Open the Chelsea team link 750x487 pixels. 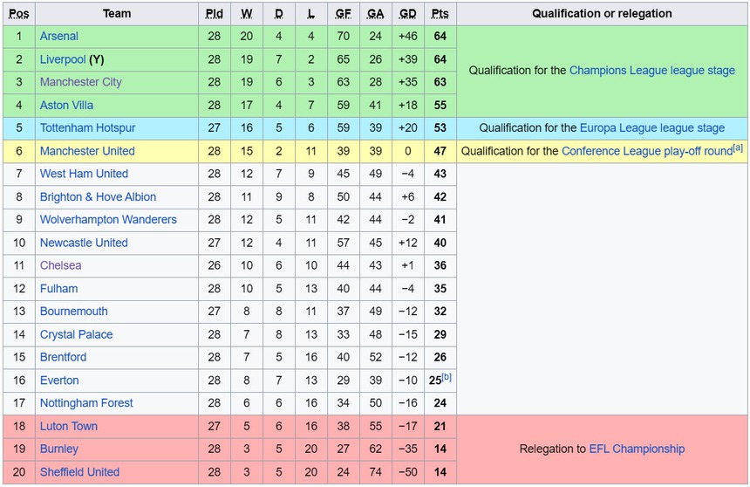point(61,265)
